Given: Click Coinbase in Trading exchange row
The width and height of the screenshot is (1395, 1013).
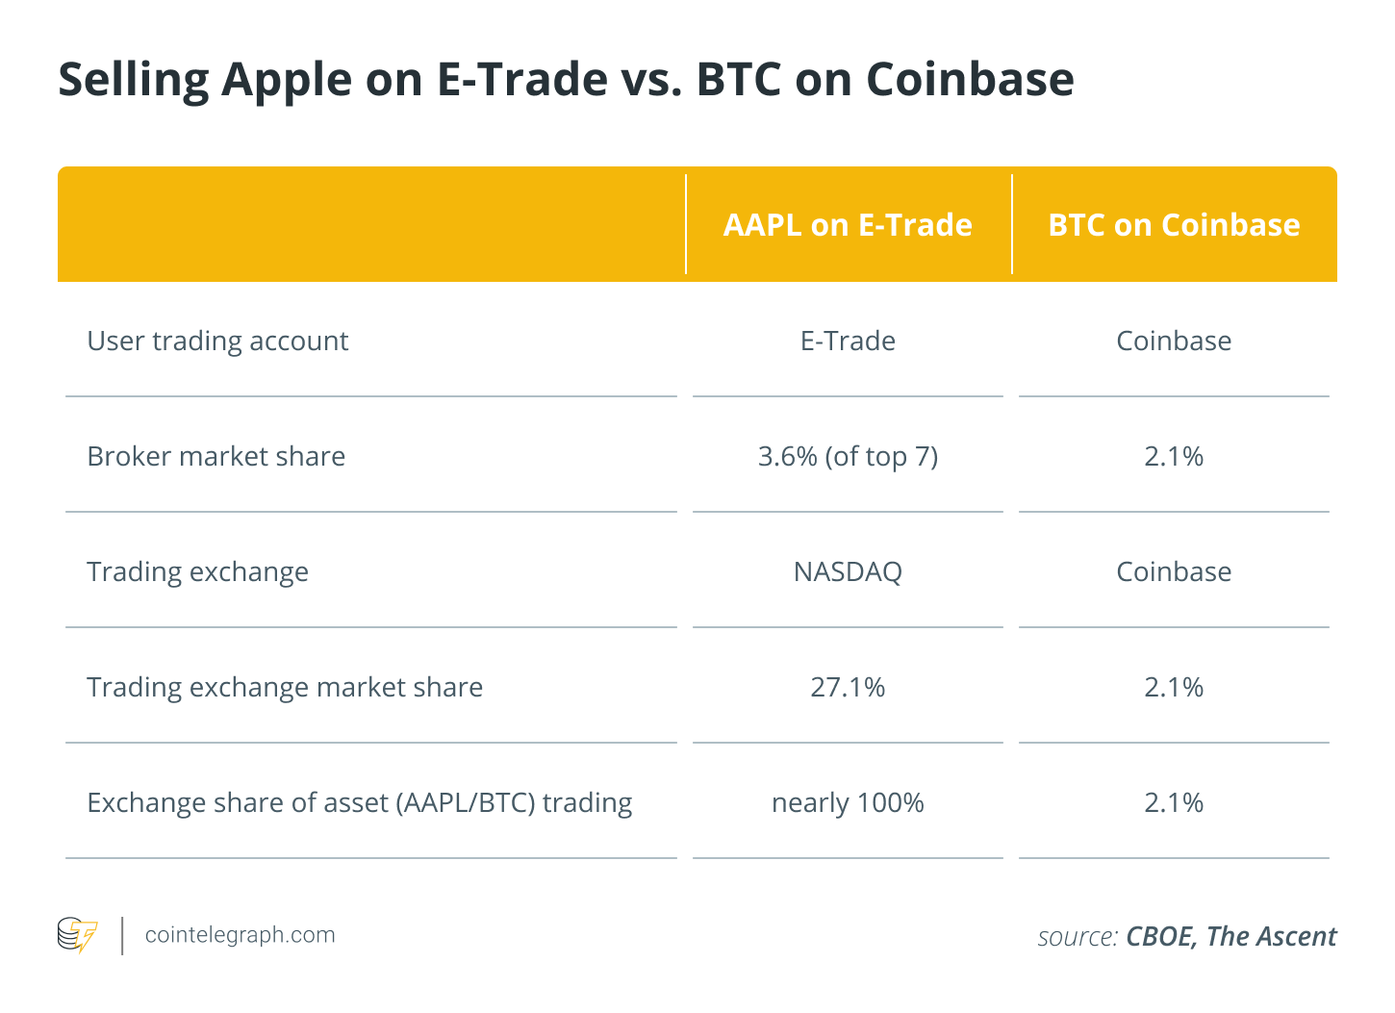Looking at the screenshot, I should click(1174, 571).
